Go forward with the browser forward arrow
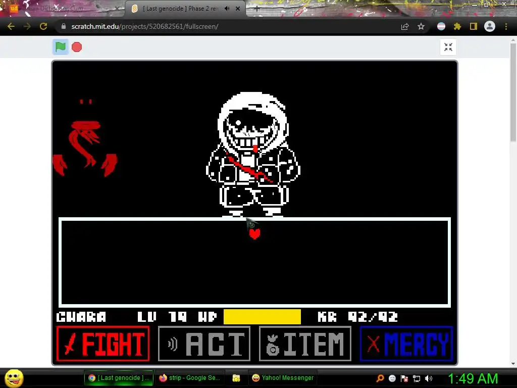Viewport: 517px width, 388px height. point(27,26)
